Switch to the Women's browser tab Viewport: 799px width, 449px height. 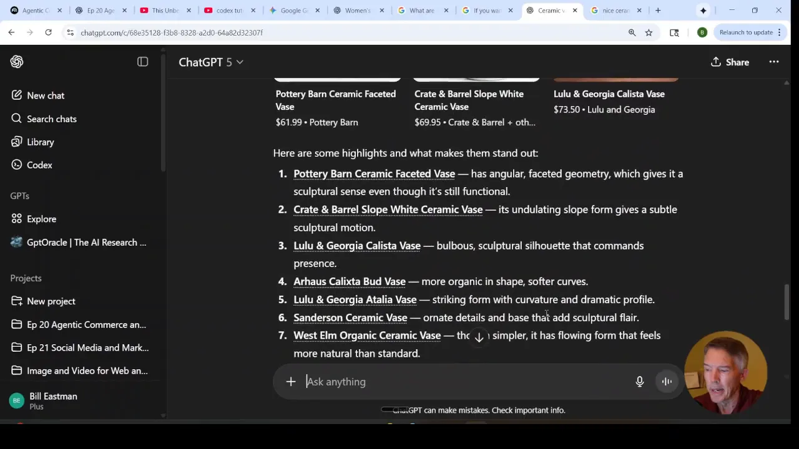[x=358, y=11]
